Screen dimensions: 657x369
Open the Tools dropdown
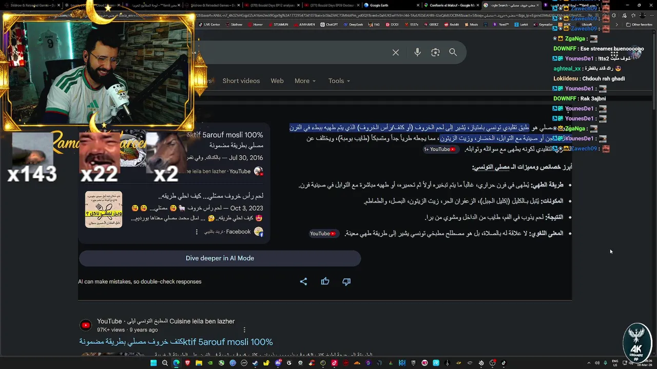[x=339, y=81]
